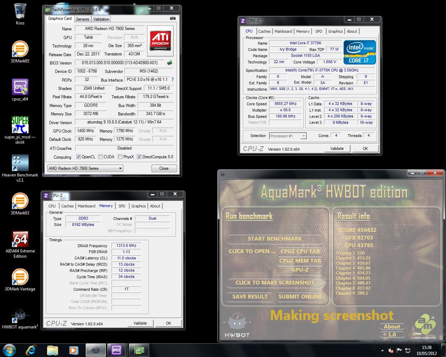Image resolution: width=446 pixels, height=357 pixels.
Task: Click the Intel Core i7 logo in CPU-Z
Action: click(x=360, y=52)
